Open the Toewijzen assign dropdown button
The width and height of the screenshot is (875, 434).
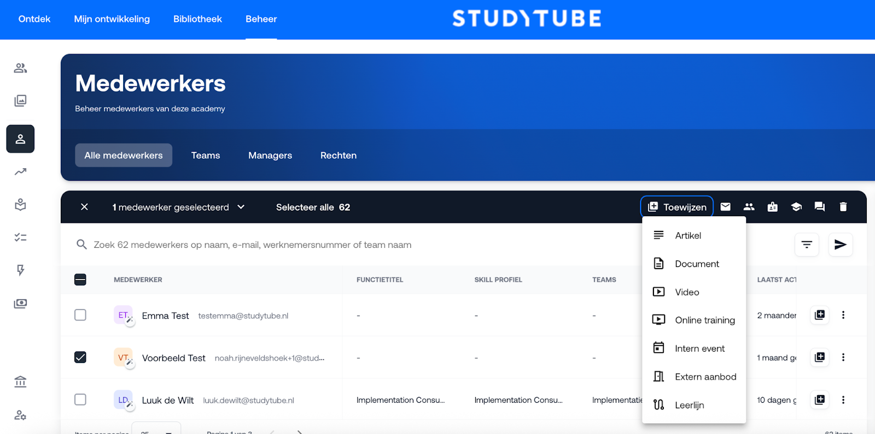pos(677,207)
